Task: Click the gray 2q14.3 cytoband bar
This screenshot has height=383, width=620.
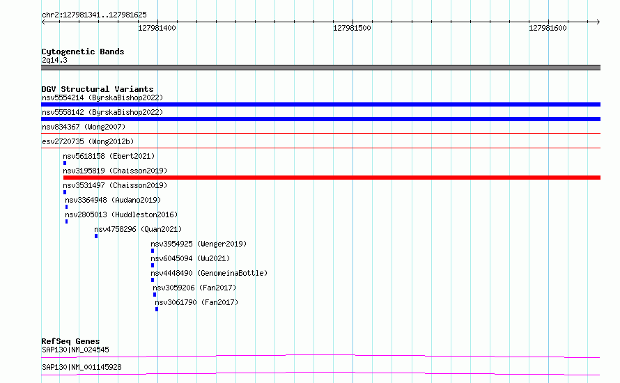Action: tap(320, 68)
